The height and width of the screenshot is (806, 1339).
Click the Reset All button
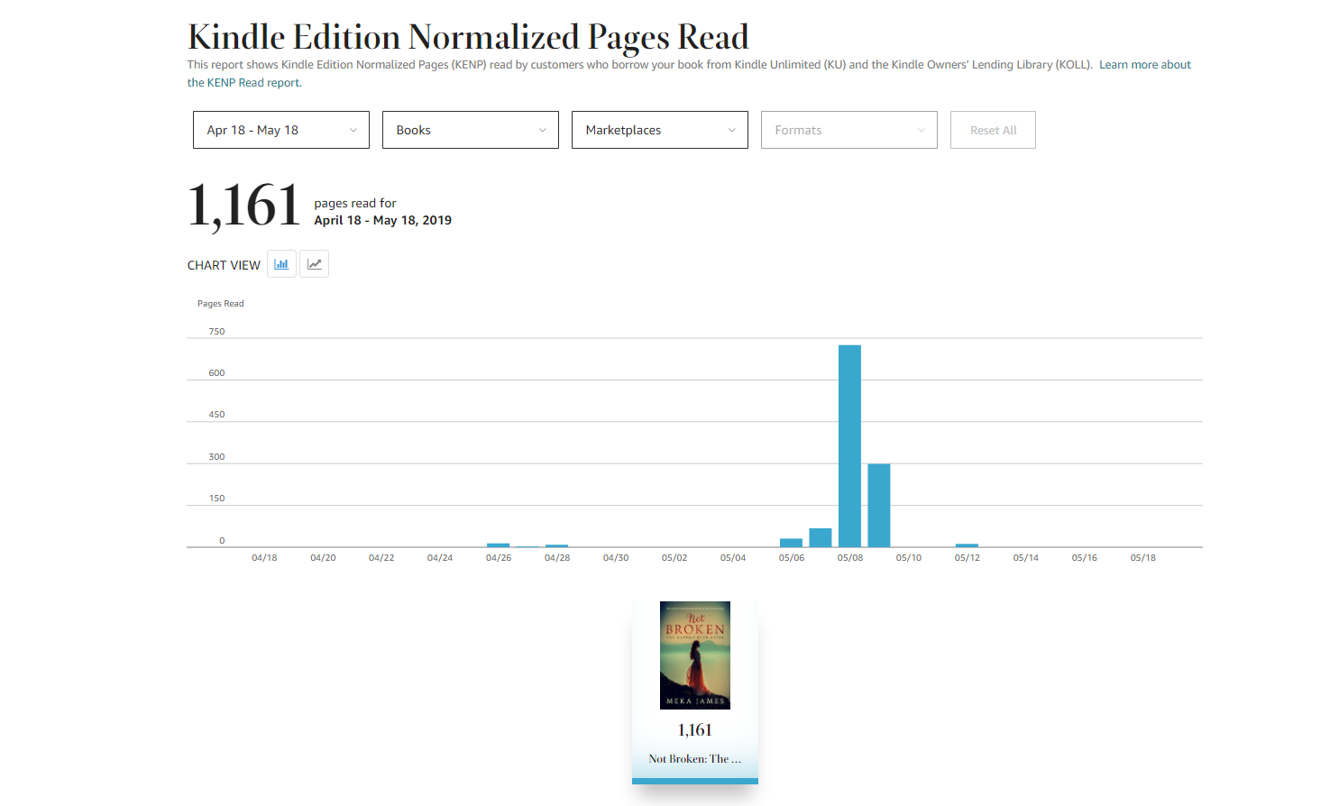993,130
